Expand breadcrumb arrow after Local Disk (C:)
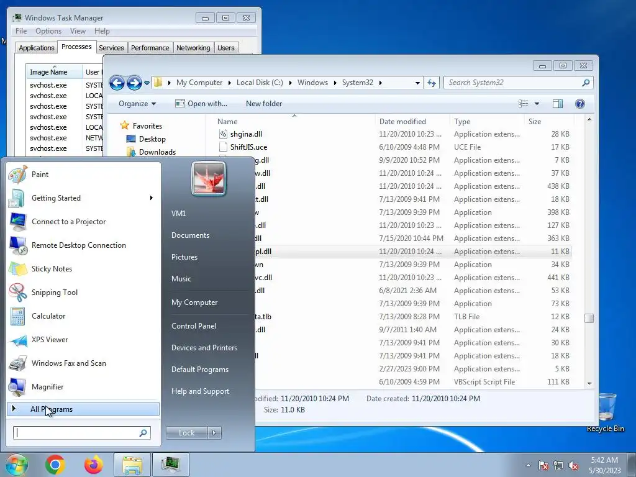This screenshot has height=477, width=636. click(291, 83)
